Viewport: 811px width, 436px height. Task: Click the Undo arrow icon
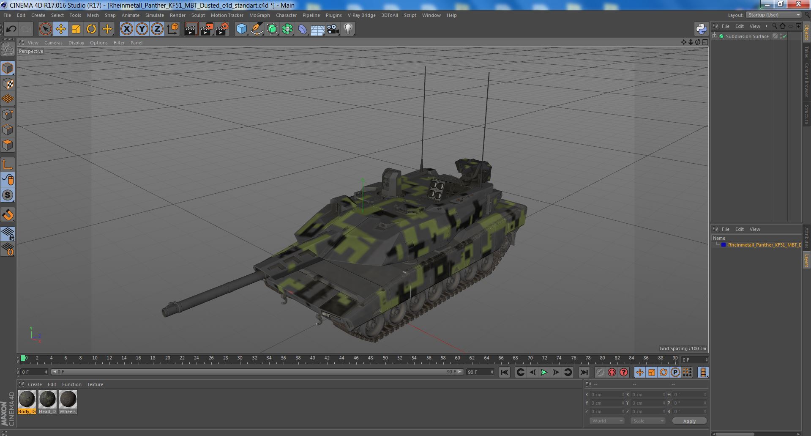pyautogui.click(x=11, y=29)
